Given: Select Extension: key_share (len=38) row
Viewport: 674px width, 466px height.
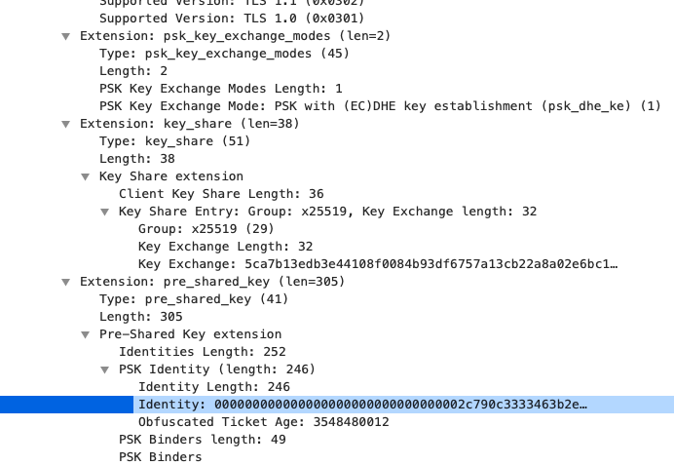Looking at the screenshot, I should click(190, 124).
